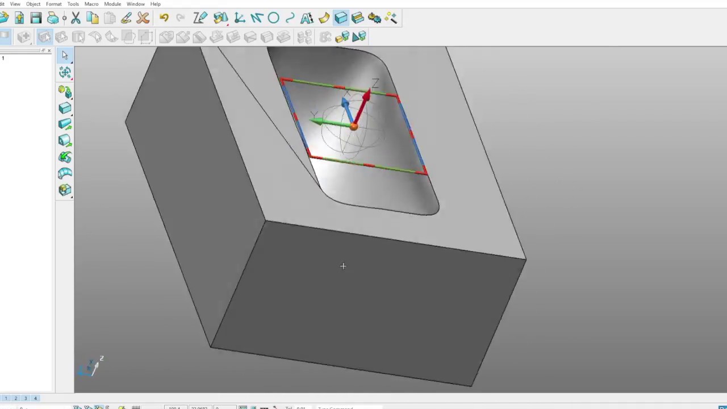727x409 pixels.
Task: Choose the Select arrow tool
Action: coord(65,55)
